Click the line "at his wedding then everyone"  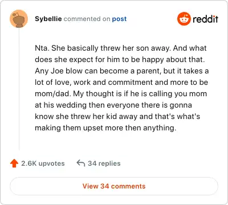(113, 105)
